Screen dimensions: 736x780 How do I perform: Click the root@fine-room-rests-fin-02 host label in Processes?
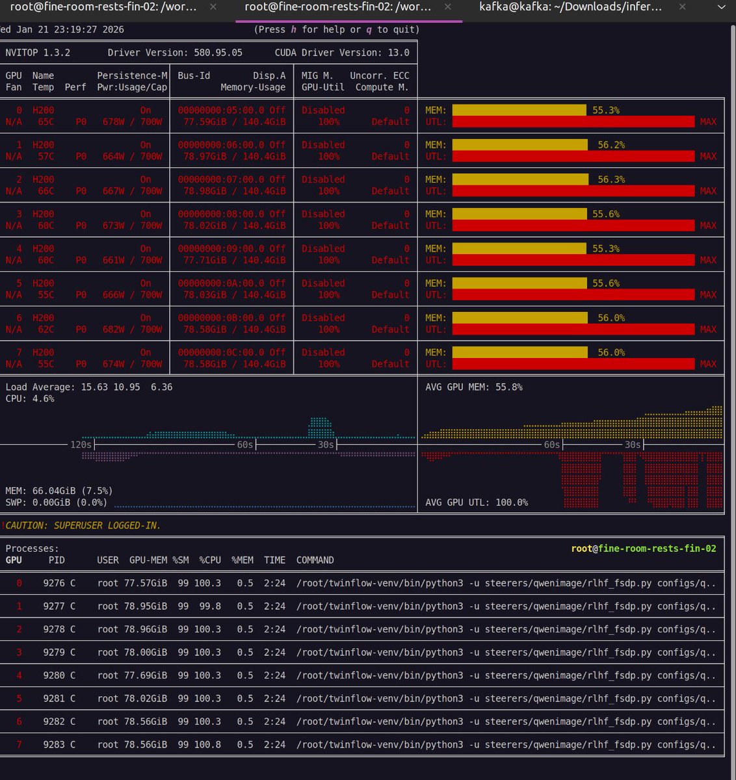(644, 549)
